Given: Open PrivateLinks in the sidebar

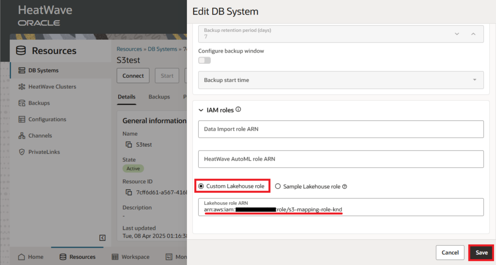Looking at the screenshot, I should click(61, 152).
